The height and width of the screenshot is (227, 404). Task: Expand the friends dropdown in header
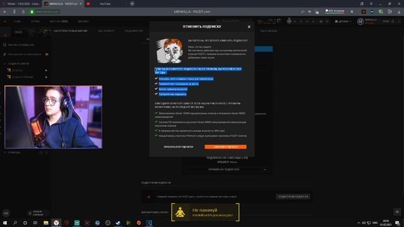pyautogui.click(x=343, y=21)
